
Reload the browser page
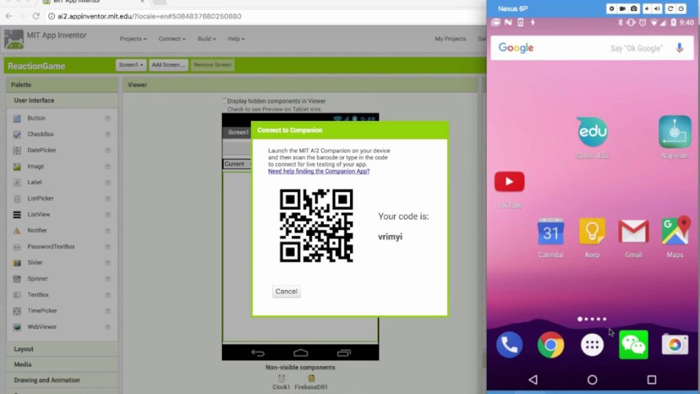pos(36,16)
